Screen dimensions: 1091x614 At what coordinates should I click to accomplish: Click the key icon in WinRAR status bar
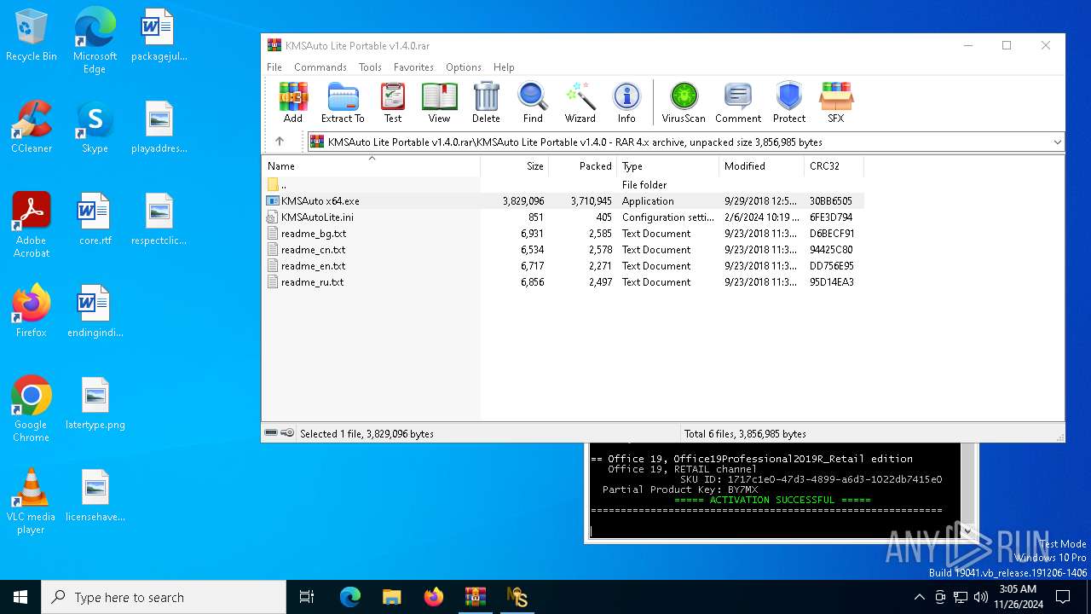[x=287, y=433]
